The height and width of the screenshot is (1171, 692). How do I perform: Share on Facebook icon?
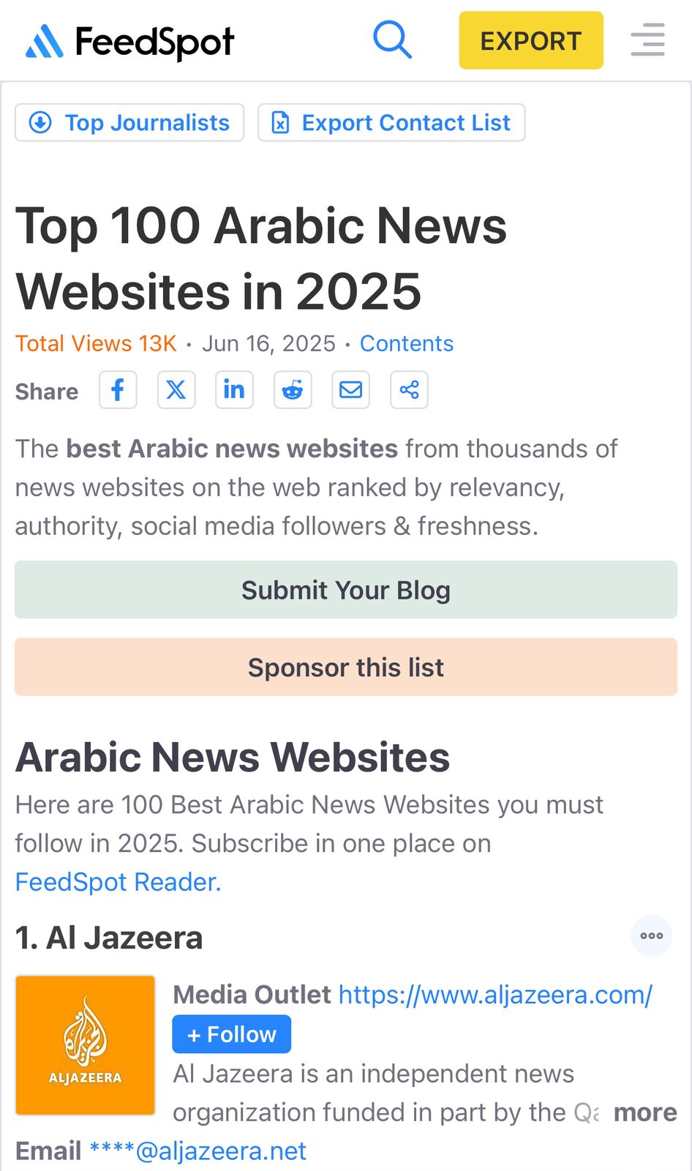tap(118, 389)
